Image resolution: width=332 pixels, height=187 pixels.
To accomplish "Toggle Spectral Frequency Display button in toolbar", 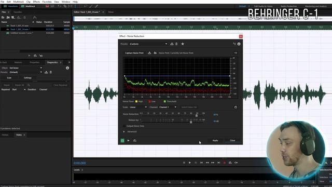I will pyautogui.click(x=47, y=6).
